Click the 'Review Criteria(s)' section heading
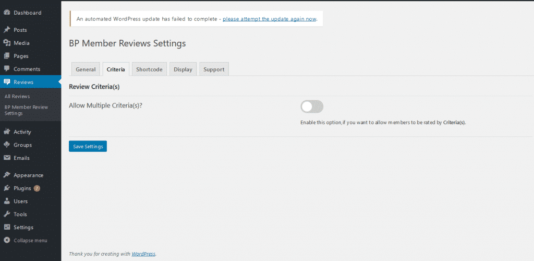 coord(94,87)
